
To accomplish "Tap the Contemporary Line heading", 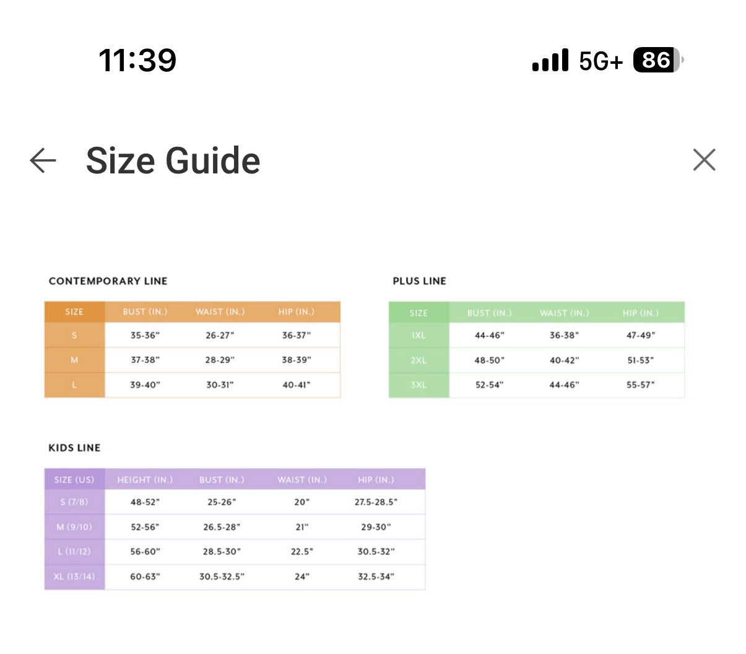I will (x=108, y=281).
